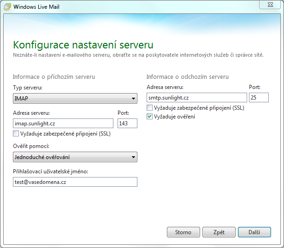This screenshot has width=284, height=248.
Task: Click the Windows Live Mail title bar icon
Action: point(7,7)
